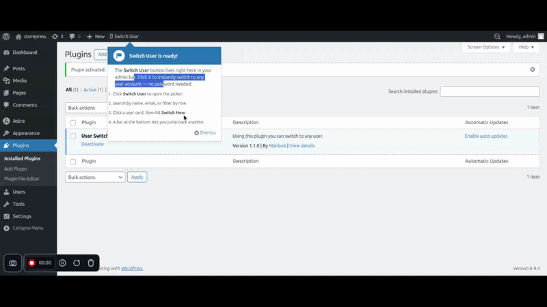547x307 pixels.
Task: Click the Dashboard gauge icon
Action: (6, 53)
